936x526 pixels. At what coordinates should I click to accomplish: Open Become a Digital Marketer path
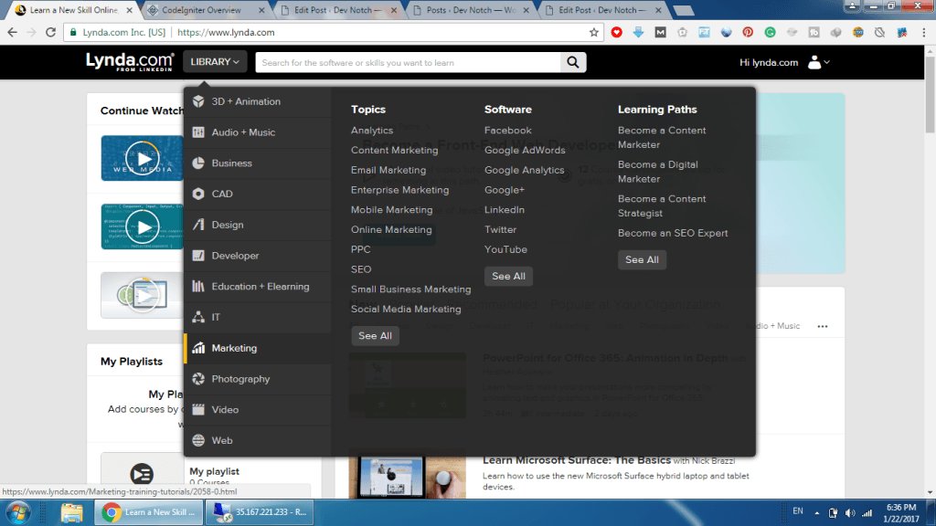(658, 172)
